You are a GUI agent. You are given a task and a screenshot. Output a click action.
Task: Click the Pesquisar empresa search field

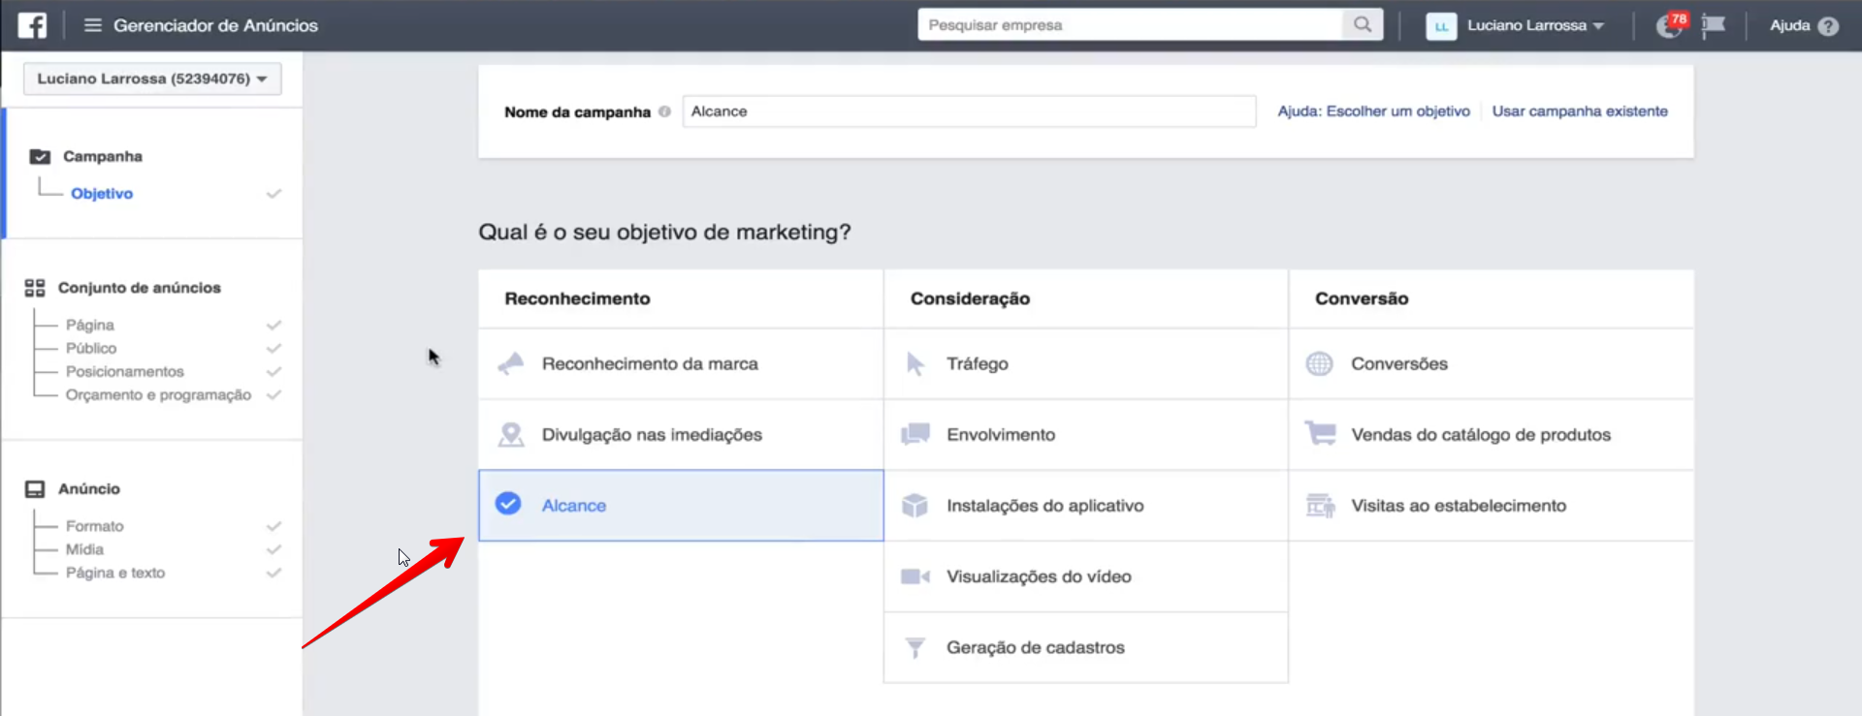coord(1131,25)
